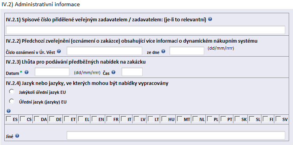Focus the Spisové číslo input field

[x=146, y=30]
